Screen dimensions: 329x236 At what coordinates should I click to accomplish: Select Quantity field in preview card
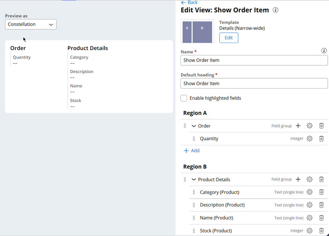(22, 60)
